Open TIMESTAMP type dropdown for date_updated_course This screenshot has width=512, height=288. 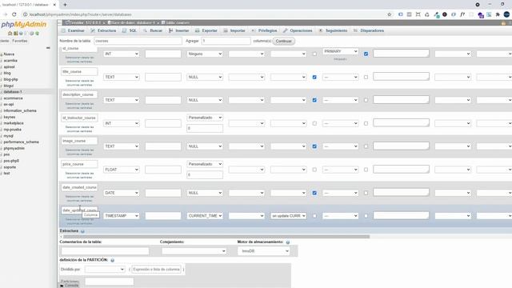pyautogui.click(x=121, y=216)
